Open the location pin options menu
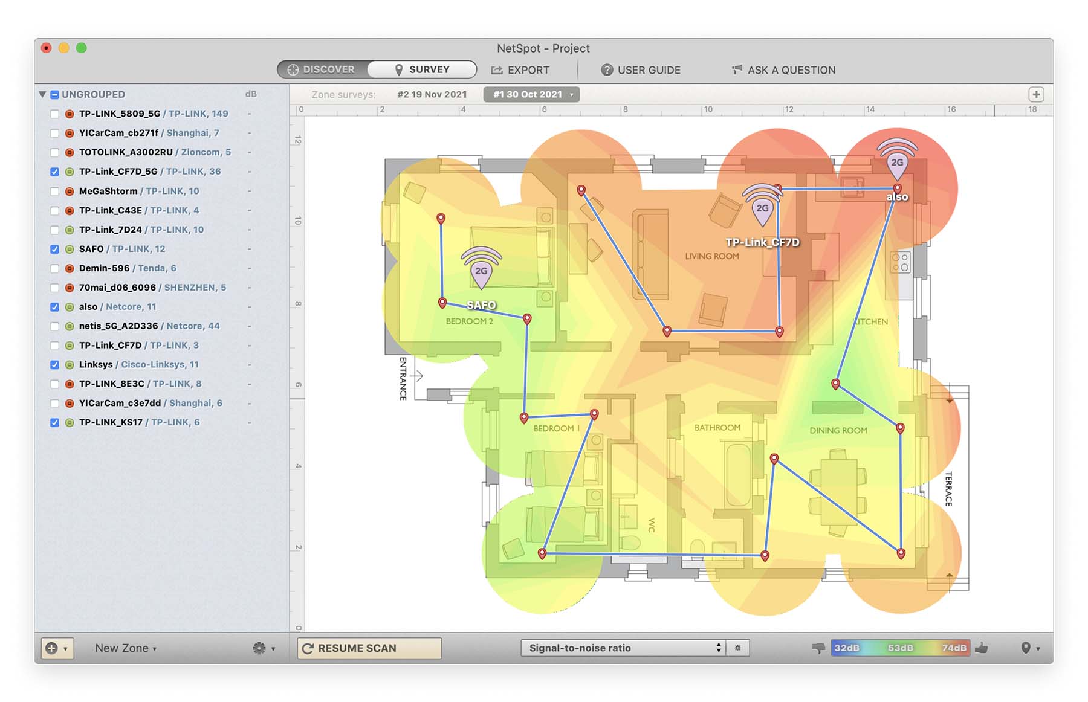 [x=1030, y=648]
